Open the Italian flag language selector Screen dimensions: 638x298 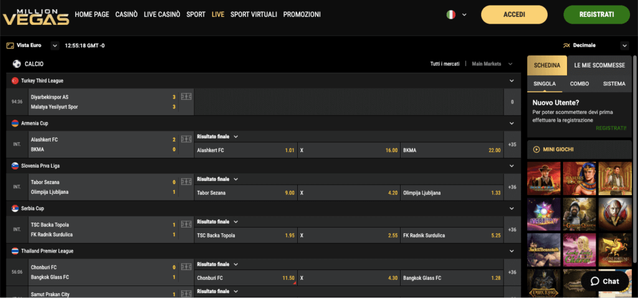(x=451, y=15)
